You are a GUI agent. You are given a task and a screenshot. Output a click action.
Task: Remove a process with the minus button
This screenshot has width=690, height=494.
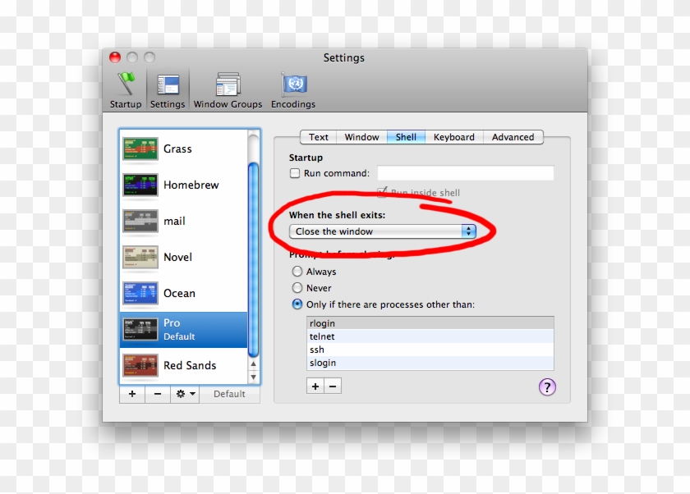coord(333,387)
